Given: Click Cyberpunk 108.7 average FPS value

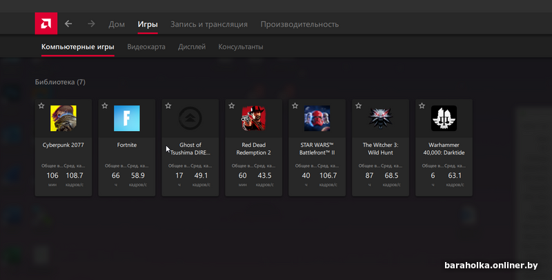Looking at the screenshot, I should [75, 175].
